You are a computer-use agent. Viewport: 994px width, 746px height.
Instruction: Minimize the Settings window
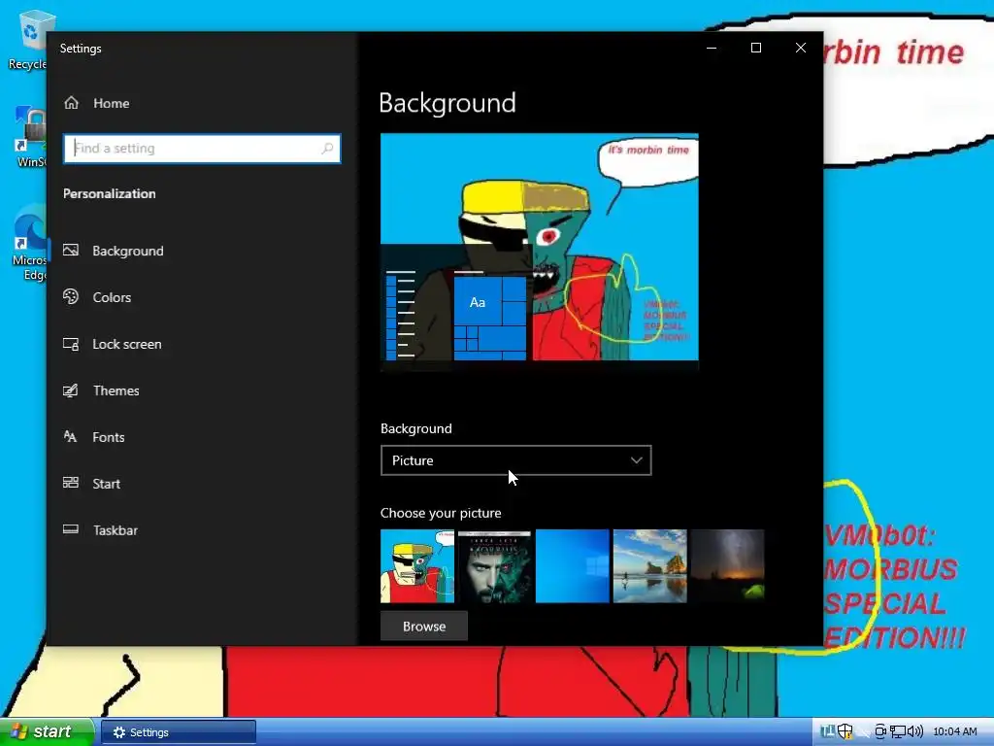pyautogui.click(x=712, y=48)
